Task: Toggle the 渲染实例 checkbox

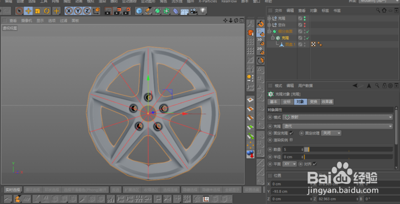Action: coord(291,140)
